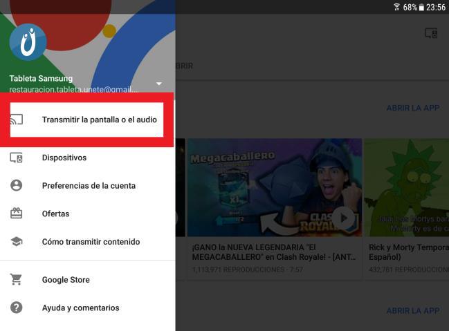Tap the 23:56 clock

tap(436, 7)
